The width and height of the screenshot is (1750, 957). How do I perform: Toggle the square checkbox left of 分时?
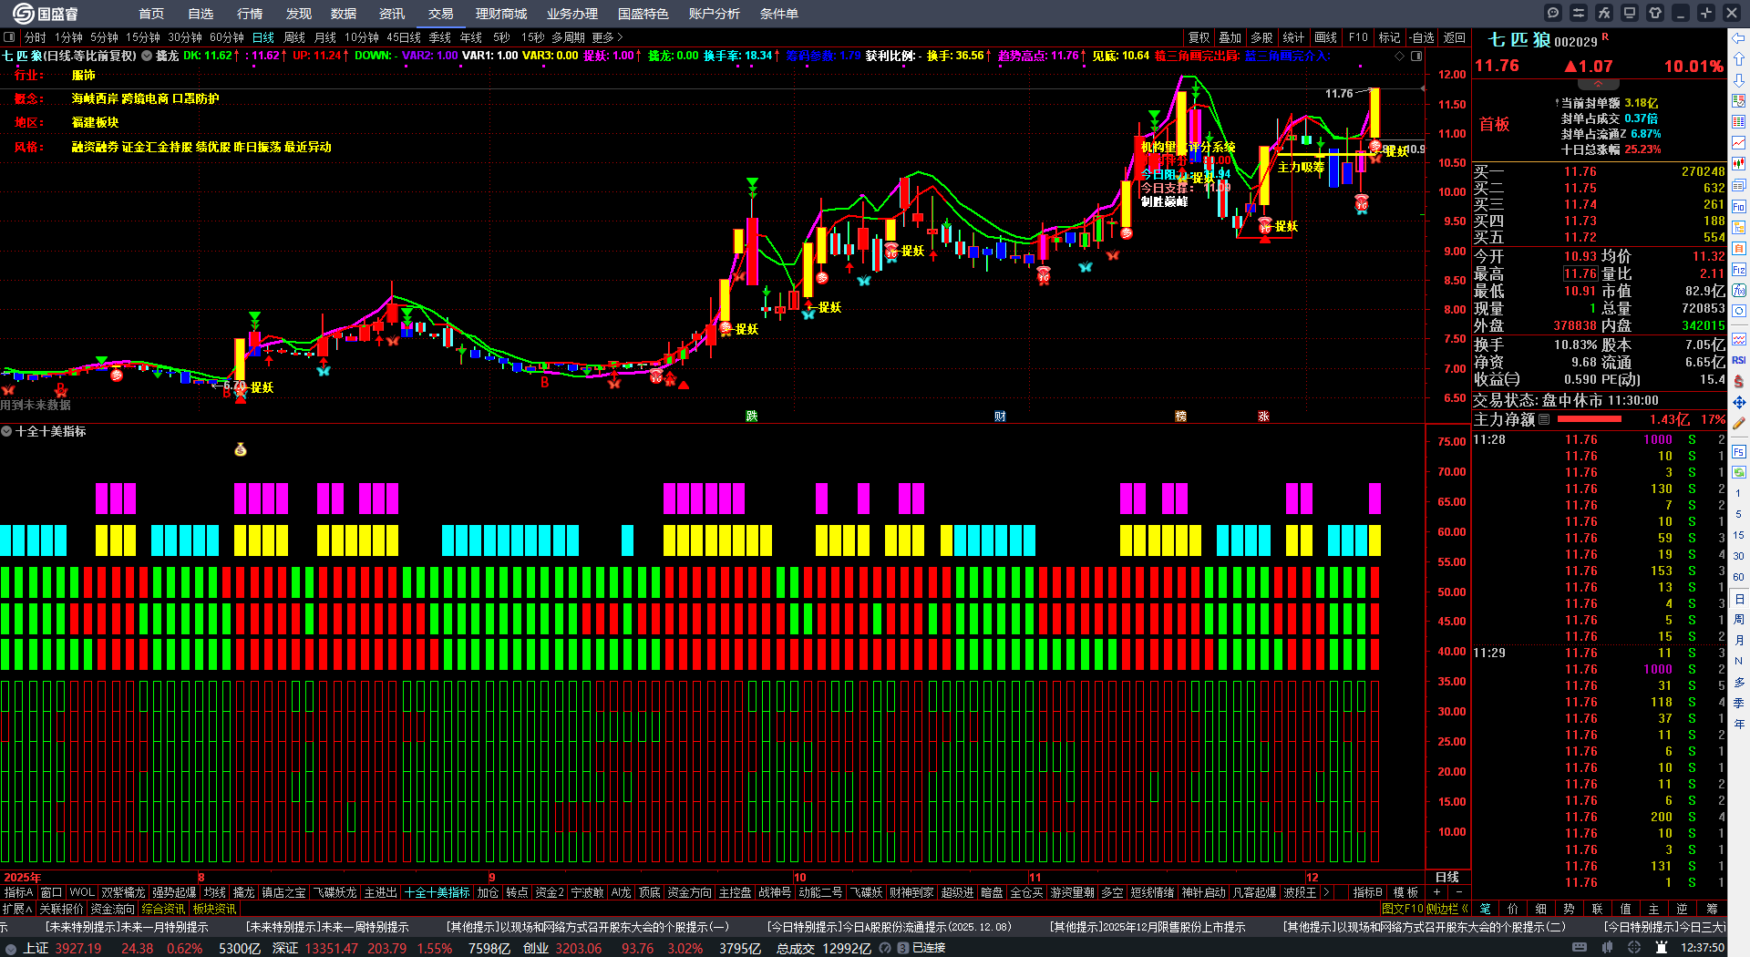click(x=9, y=37)
